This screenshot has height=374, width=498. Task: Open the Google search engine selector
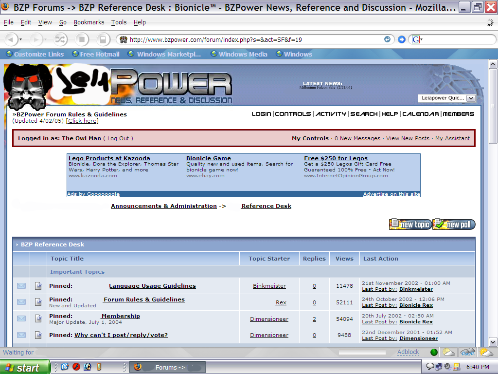[417, 39]
